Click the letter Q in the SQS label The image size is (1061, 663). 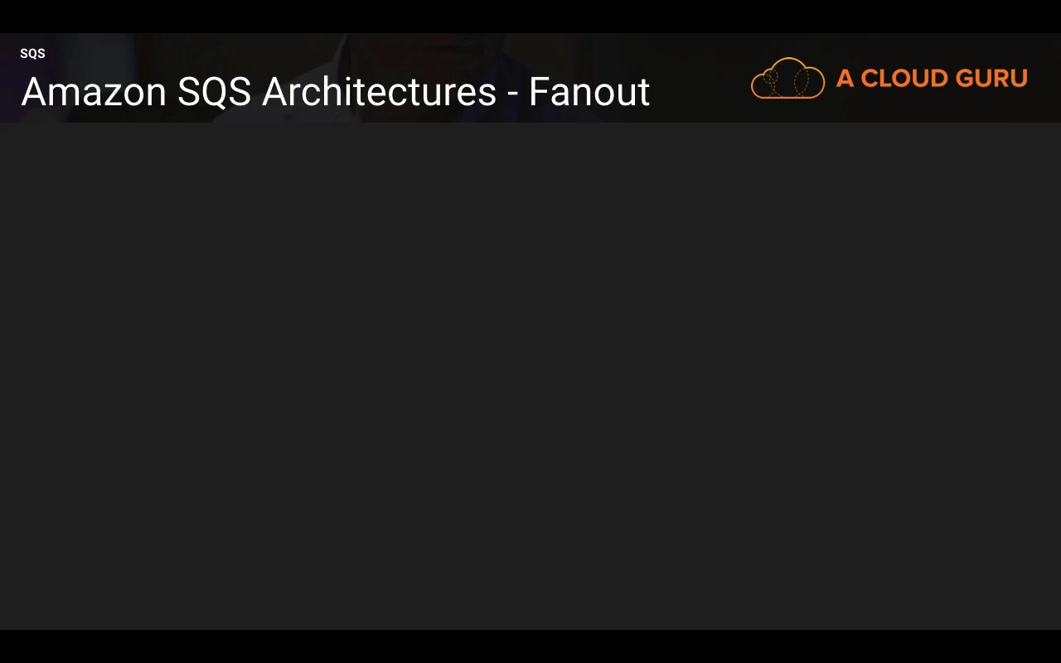point(32,54)
